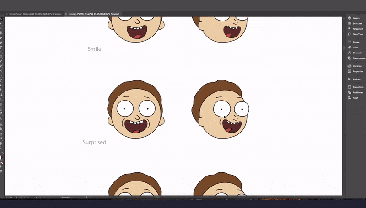This screenshot has height=208, width=366.
Task: Switch to Vector Smart Object.ai document tab
Action: (36, 14)
